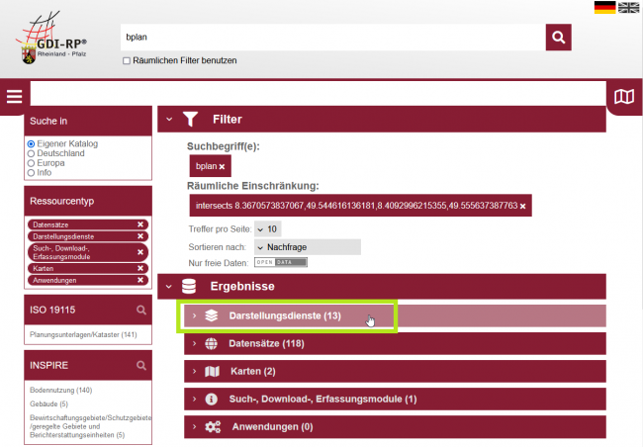Click the Datensätze globe icon
Image resolution: width=643 pixels, height=447 pixels.
[211, 344]
